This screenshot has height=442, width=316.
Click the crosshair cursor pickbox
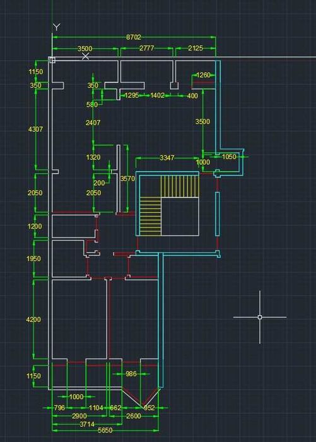click(260, 317)
